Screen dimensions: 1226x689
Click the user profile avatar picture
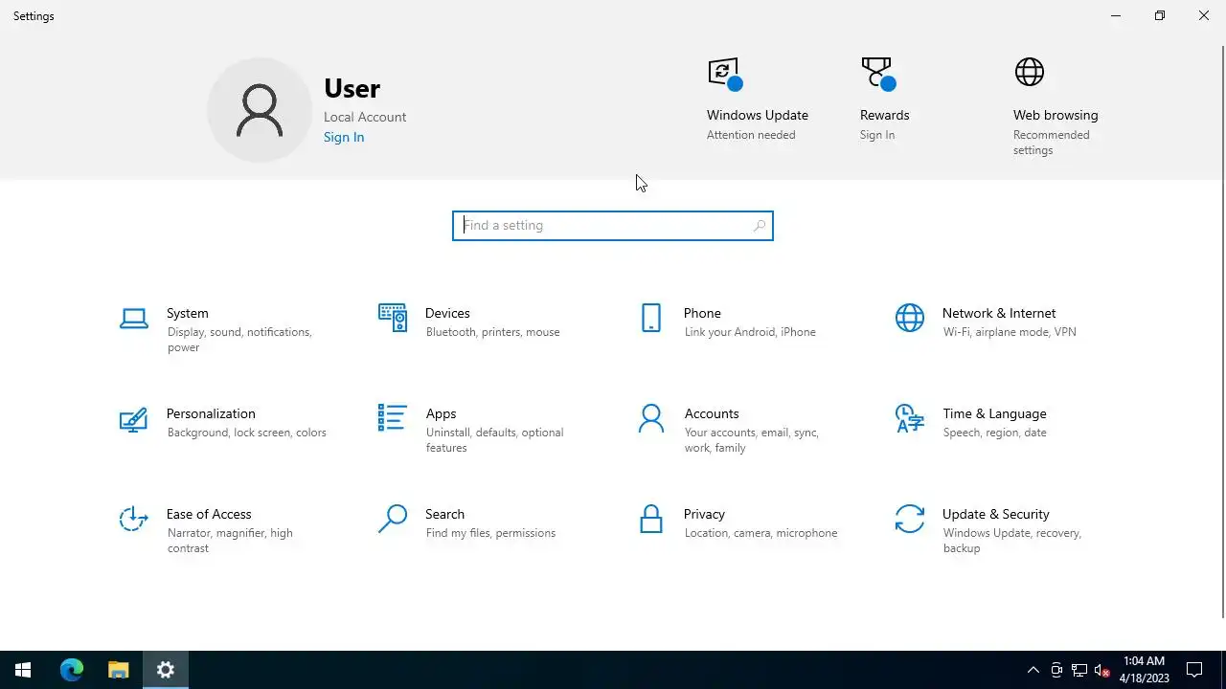[260, 110]
